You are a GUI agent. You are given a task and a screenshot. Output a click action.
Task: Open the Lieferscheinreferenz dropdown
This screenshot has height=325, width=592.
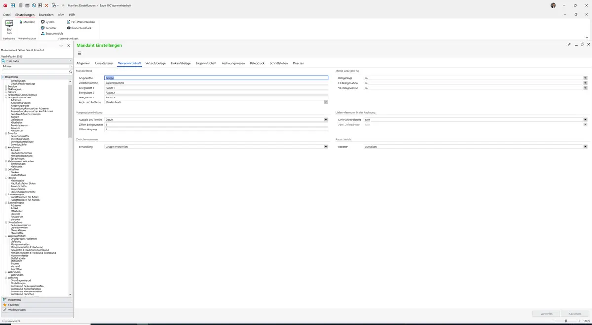coord(585,120)
